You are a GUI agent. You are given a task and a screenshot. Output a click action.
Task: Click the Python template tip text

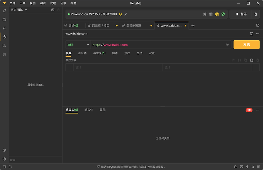click(x=133, y=167)
